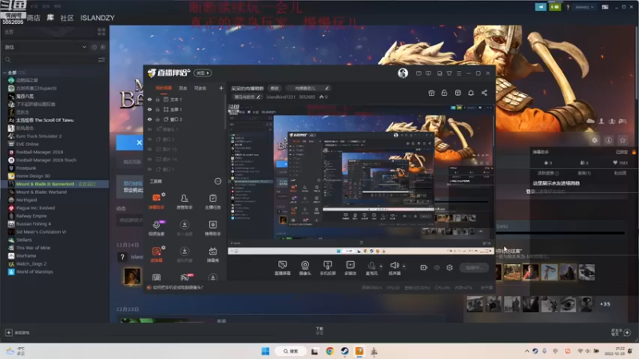Open Steam 社区 community tab
Image resolution: width=639 pixels, height=359 pixels.
pyautogui.click(x=67, y=18)
